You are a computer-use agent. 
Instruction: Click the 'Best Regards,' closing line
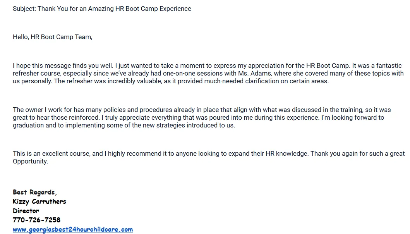(35, 193)
